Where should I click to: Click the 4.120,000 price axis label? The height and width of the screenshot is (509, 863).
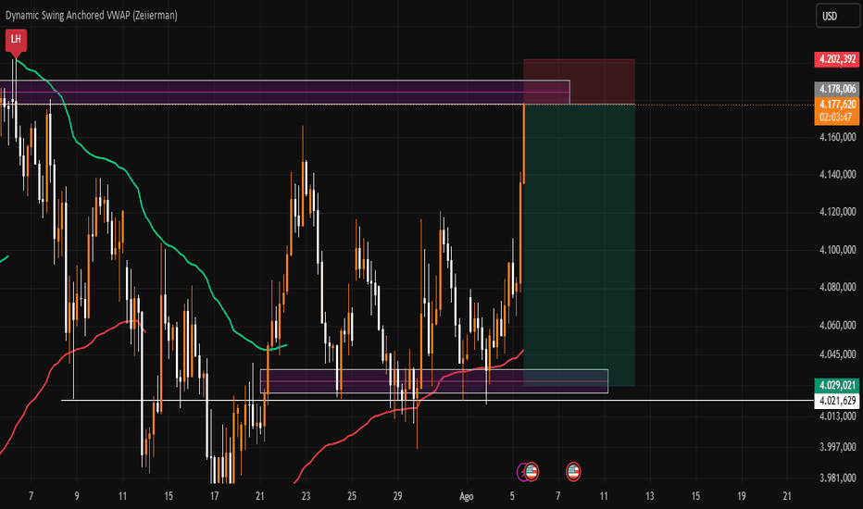[x=837, y=212]
